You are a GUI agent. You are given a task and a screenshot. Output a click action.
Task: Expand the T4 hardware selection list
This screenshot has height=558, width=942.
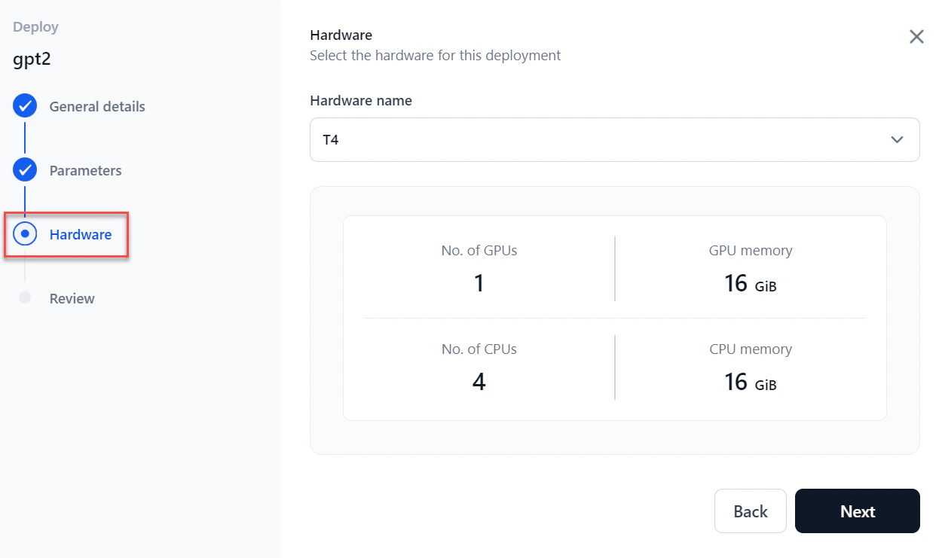pos(614,139)
